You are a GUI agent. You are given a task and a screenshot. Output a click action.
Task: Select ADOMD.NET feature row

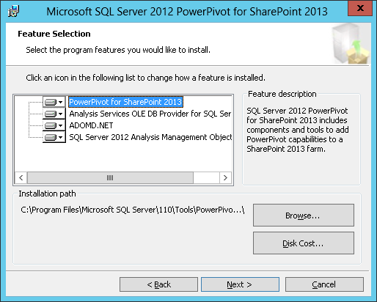91,125
